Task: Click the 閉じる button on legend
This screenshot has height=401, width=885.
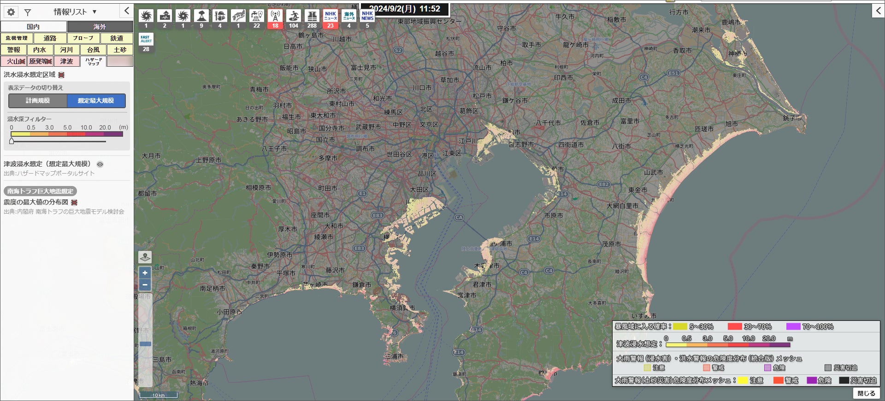Action: click(x=866, y=393)
